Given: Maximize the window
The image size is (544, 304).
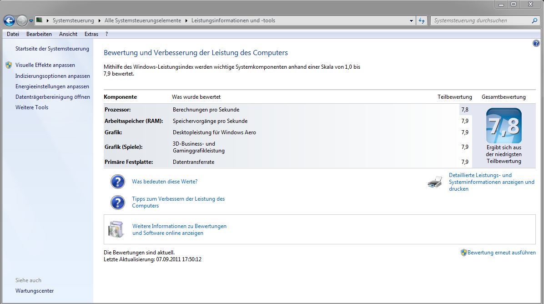Looking at the screenshot, I should pos(514,4).
